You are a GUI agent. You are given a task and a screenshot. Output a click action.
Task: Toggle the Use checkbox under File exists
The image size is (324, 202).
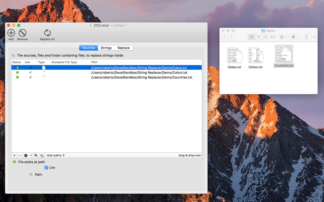46,168
